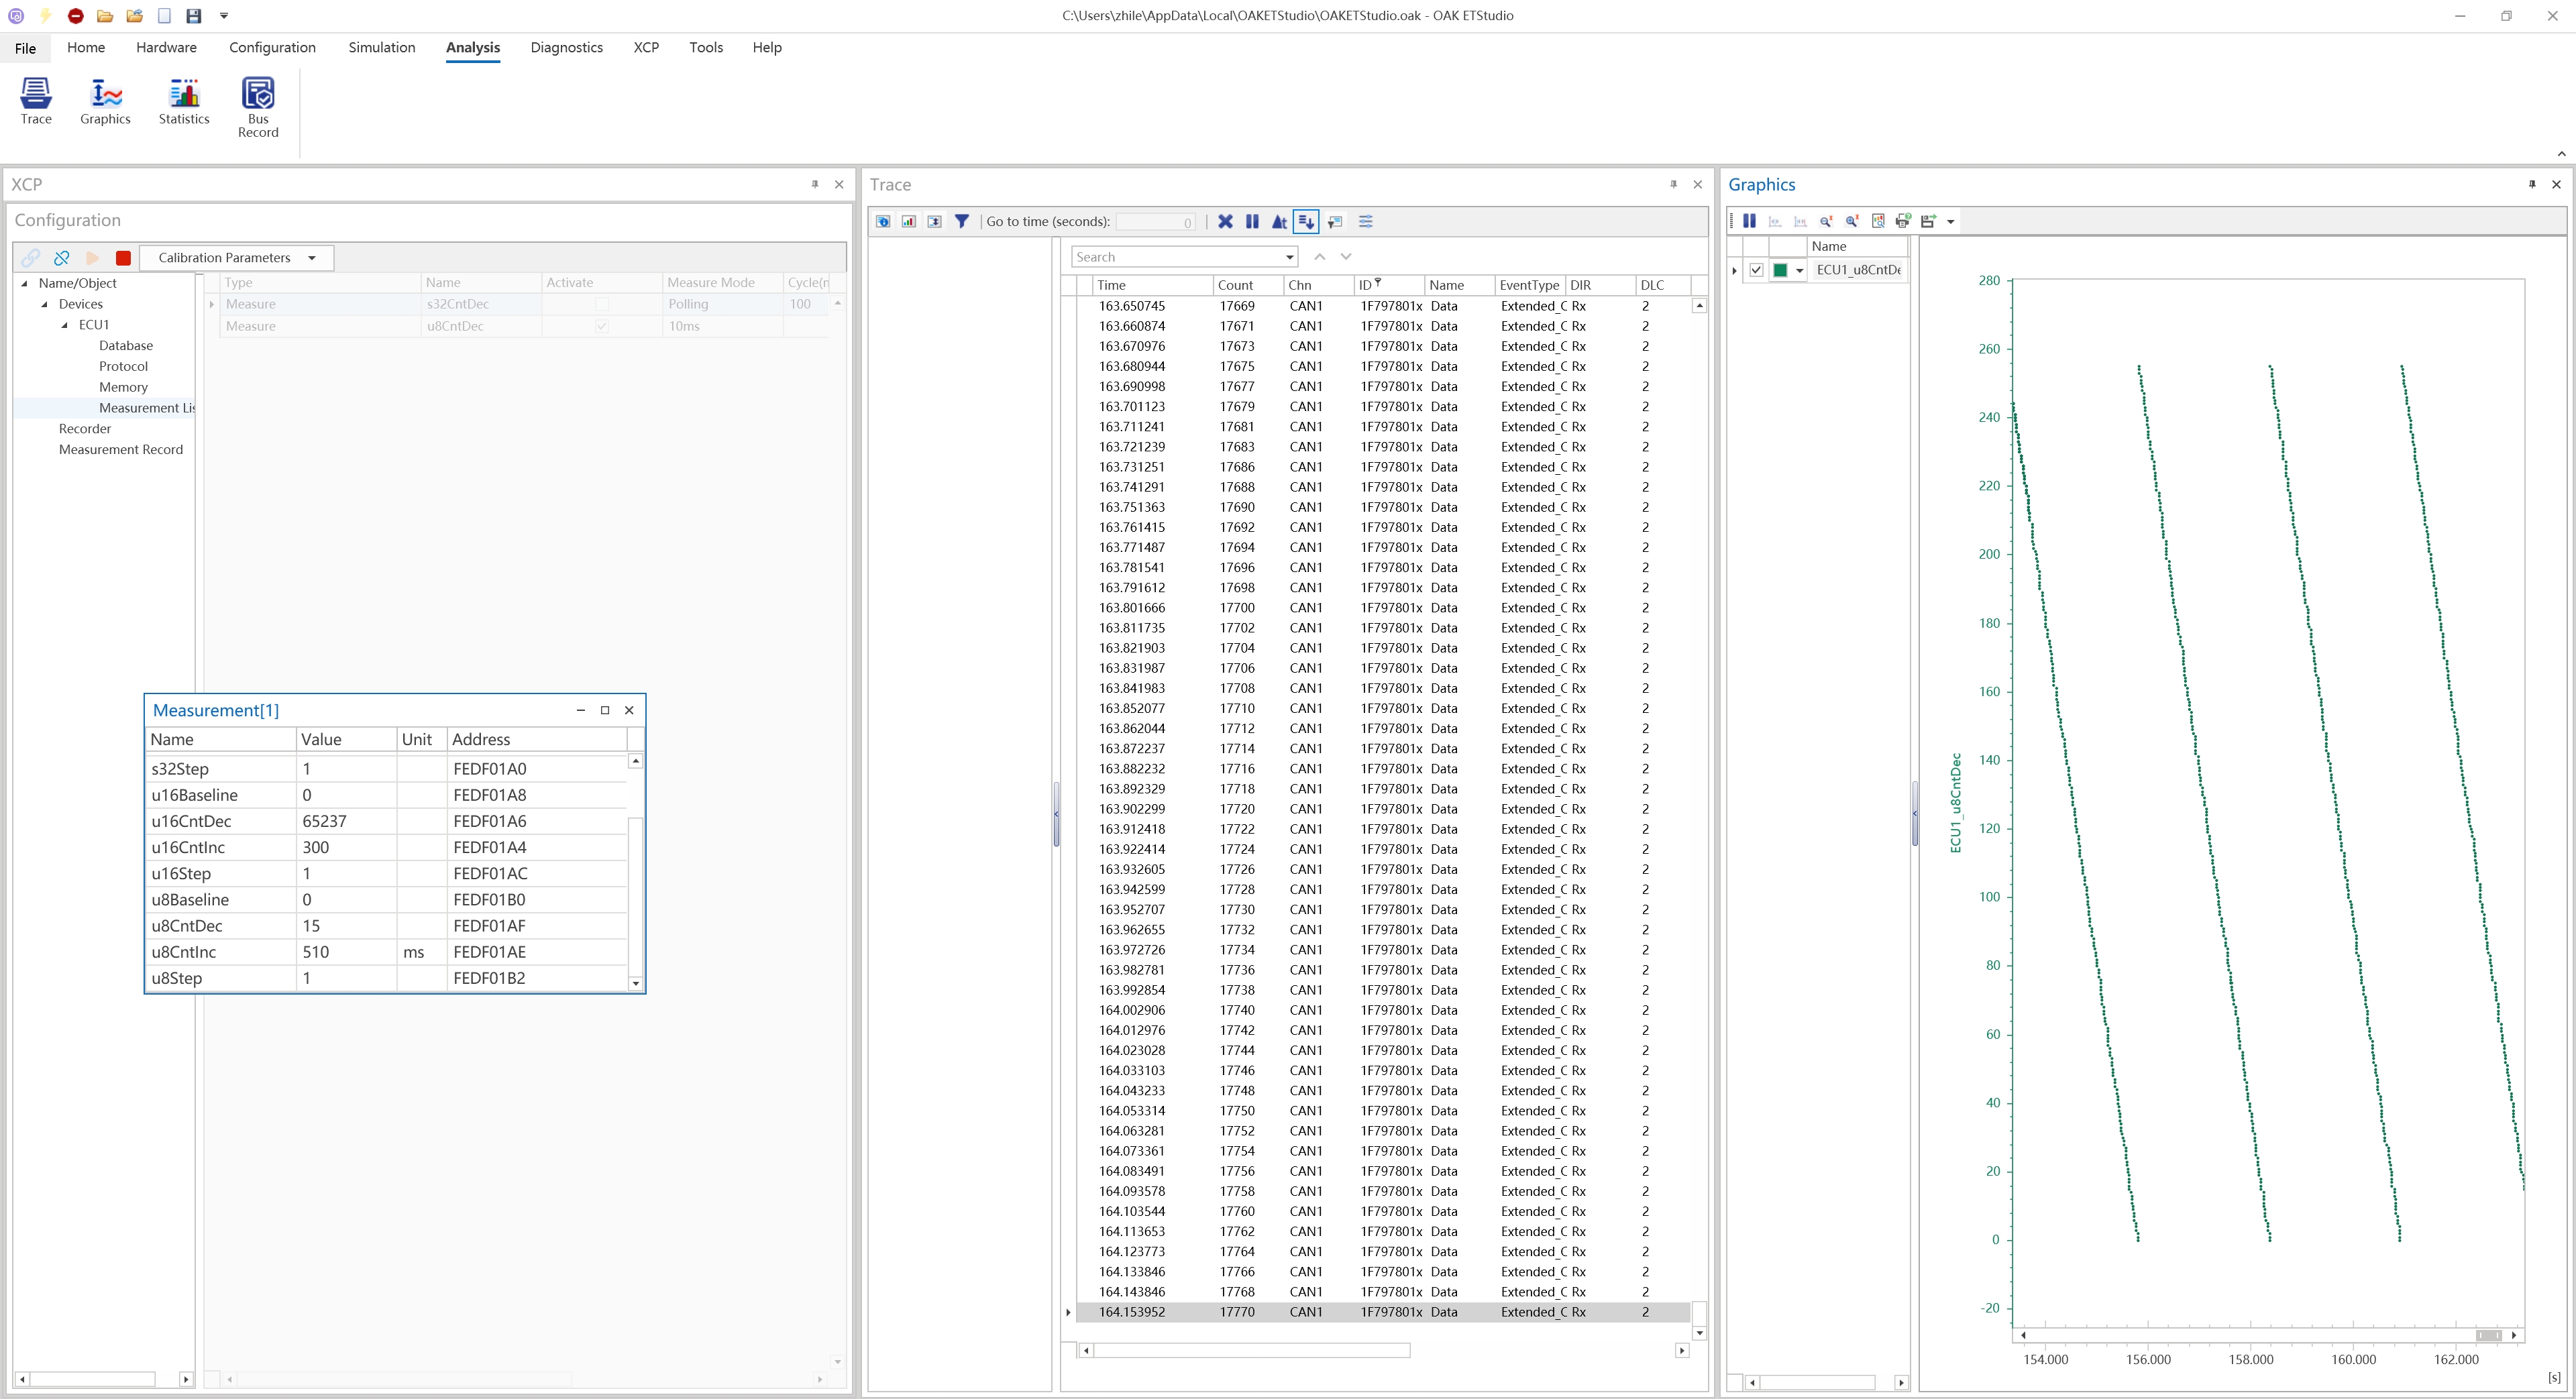The height and width of the screenshot is (1399, 2576).
Task: Pause the trace message stream
Action: (1252, 221)
